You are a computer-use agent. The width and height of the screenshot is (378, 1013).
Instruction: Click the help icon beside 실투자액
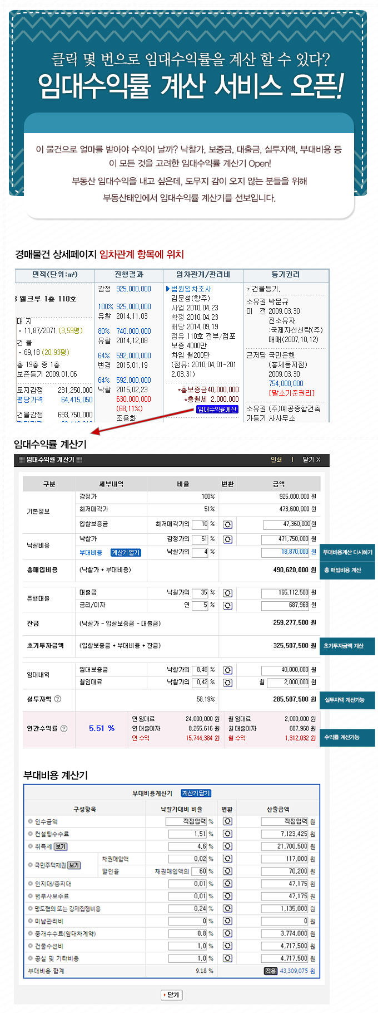[x=58, y=699]
